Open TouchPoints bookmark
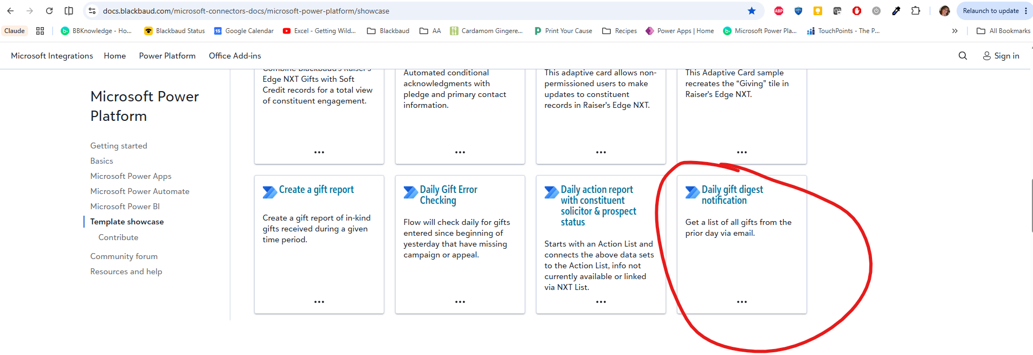 coord(843,31)
